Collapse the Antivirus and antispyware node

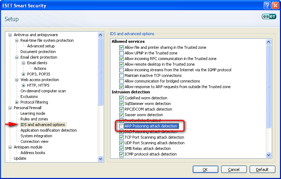pyautogui.click(x=10, y=35)
